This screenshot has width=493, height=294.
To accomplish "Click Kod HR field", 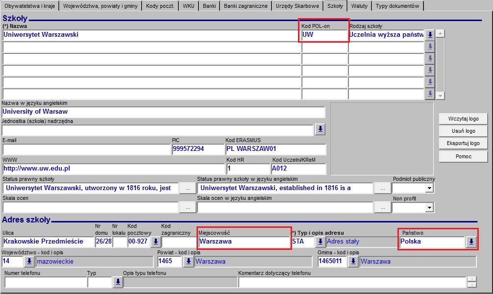I will tap(248, 169).
